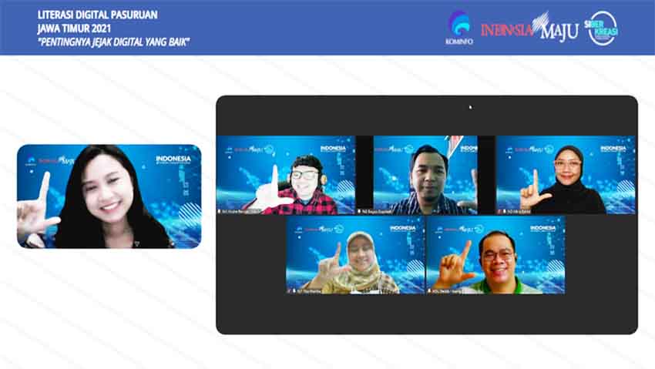The width and height of the screenshot is (655, 369).
Task: Click the muted mic icon on the green-shirt participant
Action: pyautogui.click(x=429, y=291)
